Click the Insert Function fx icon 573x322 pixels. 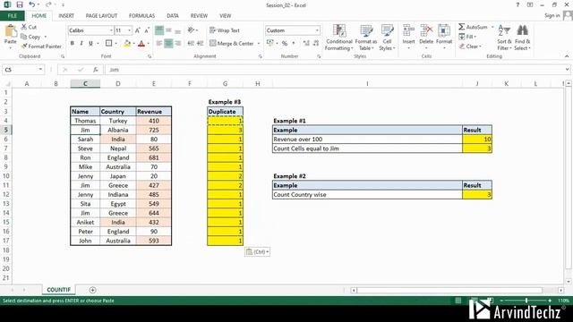pos(96,70)
